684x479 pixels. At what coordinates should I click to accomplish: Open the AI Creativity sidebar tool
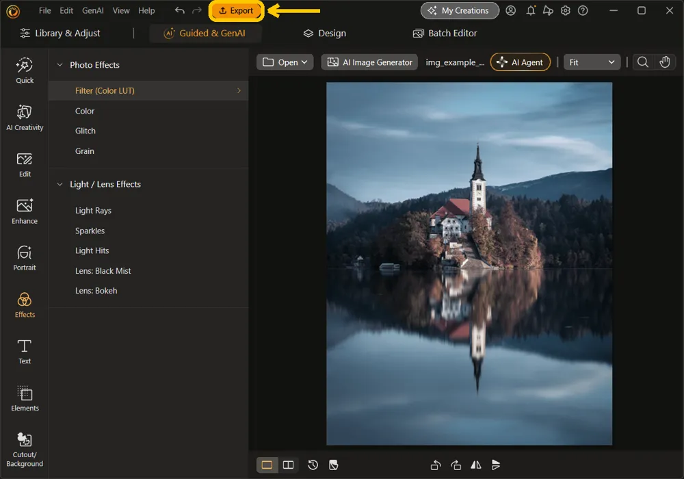(25, 118)
